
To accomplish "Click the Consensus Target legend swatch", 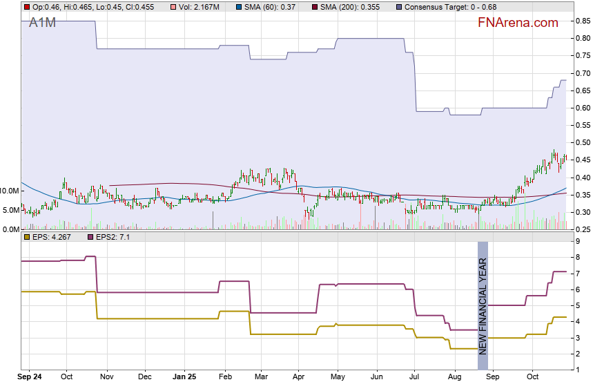I will click(399, 7).
